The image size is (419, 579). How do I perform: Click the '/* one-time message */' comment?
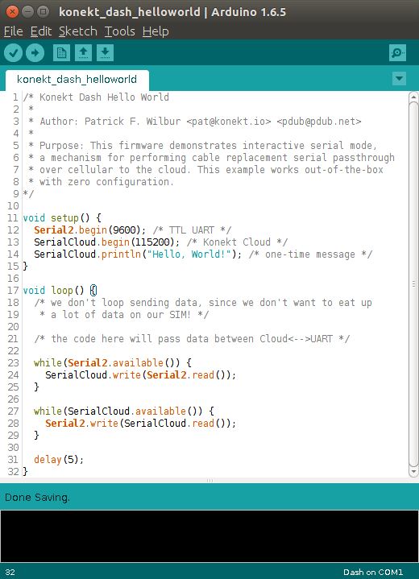tap(310, 254)
